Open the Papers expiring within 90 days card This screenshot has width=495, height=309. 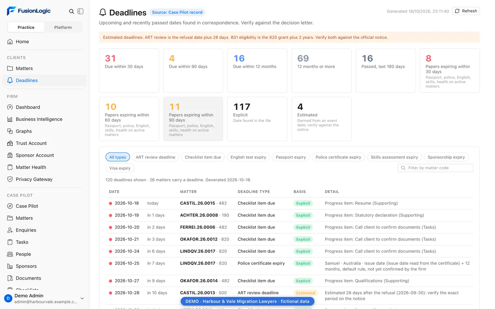click(x=193, y=119)
